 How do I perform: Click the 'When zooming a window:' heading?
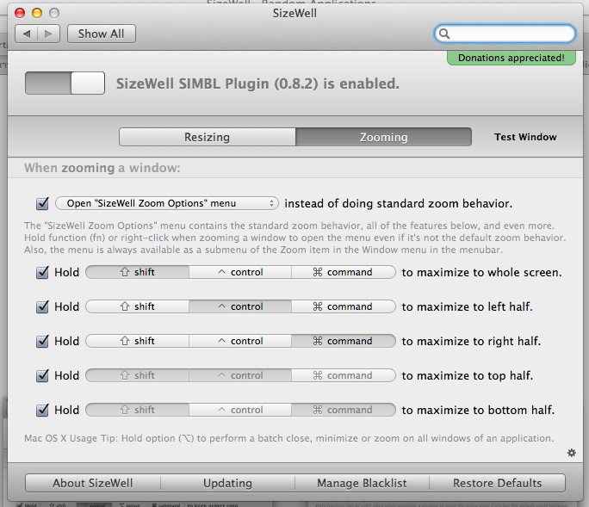(102, 168)
